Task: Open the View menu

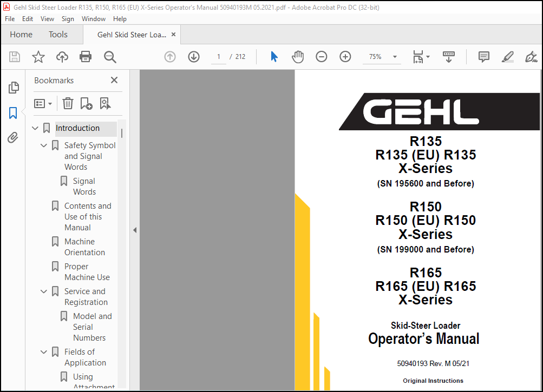Action: 47,19
